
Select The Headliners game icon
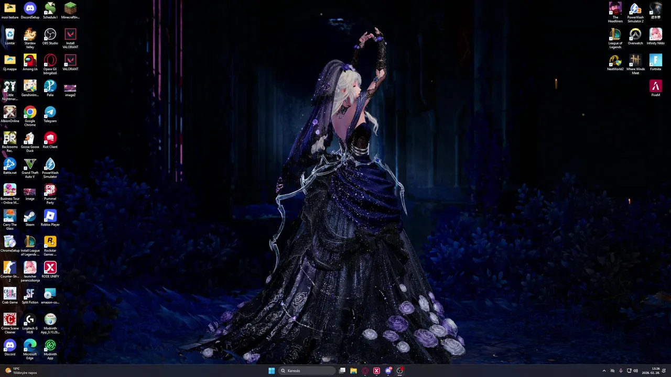click(x=615, y=13)
